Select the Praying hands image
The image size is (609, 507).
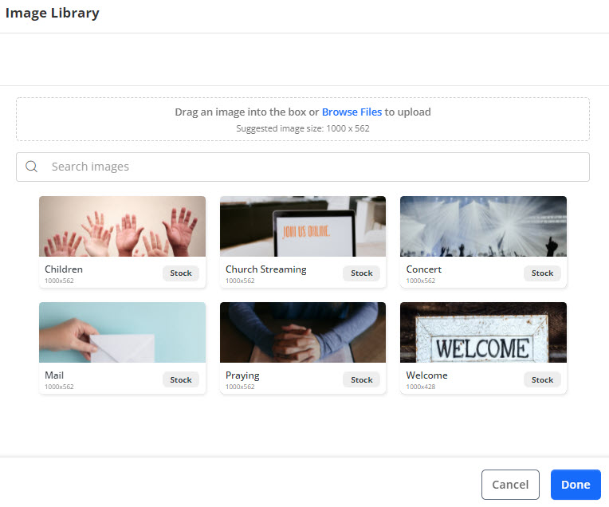tap(303, 332)
